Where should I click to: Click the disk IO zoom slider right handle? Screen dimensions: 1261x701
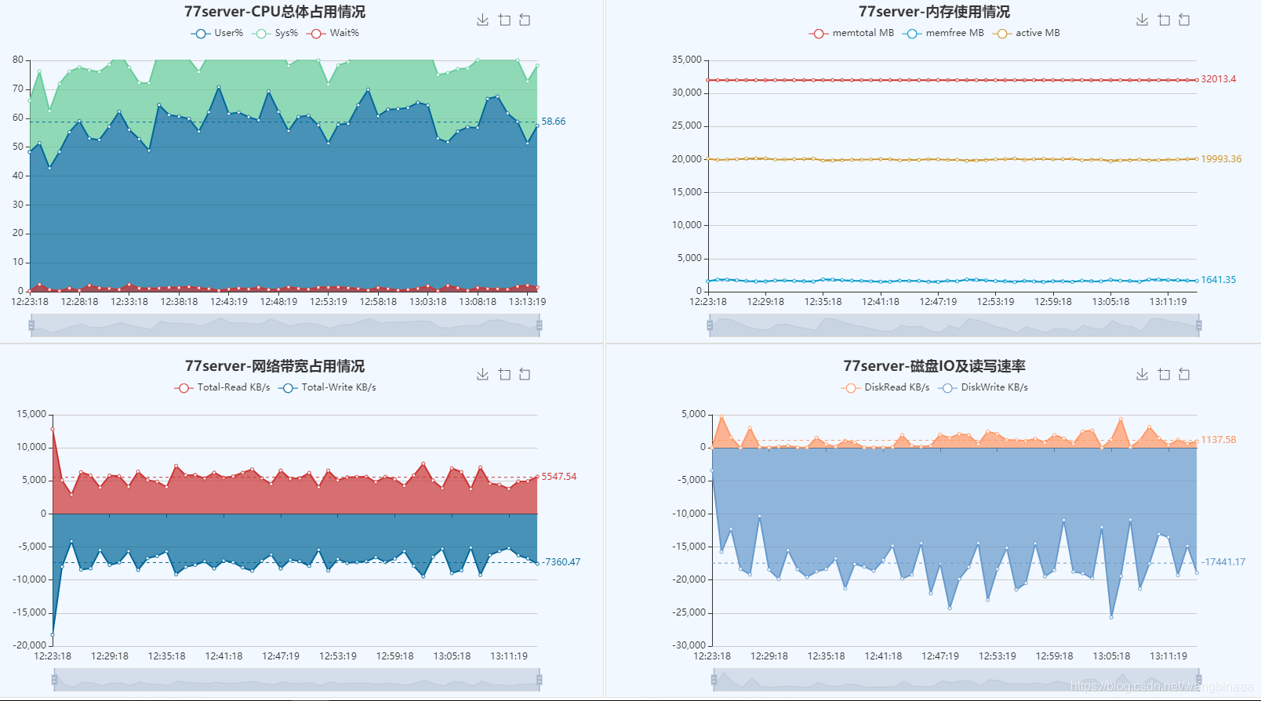tap(1199, 680)
